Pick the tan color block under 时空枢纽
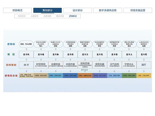Image resolution: width=155 pixels, height=116 pixels. pos(41,76)
